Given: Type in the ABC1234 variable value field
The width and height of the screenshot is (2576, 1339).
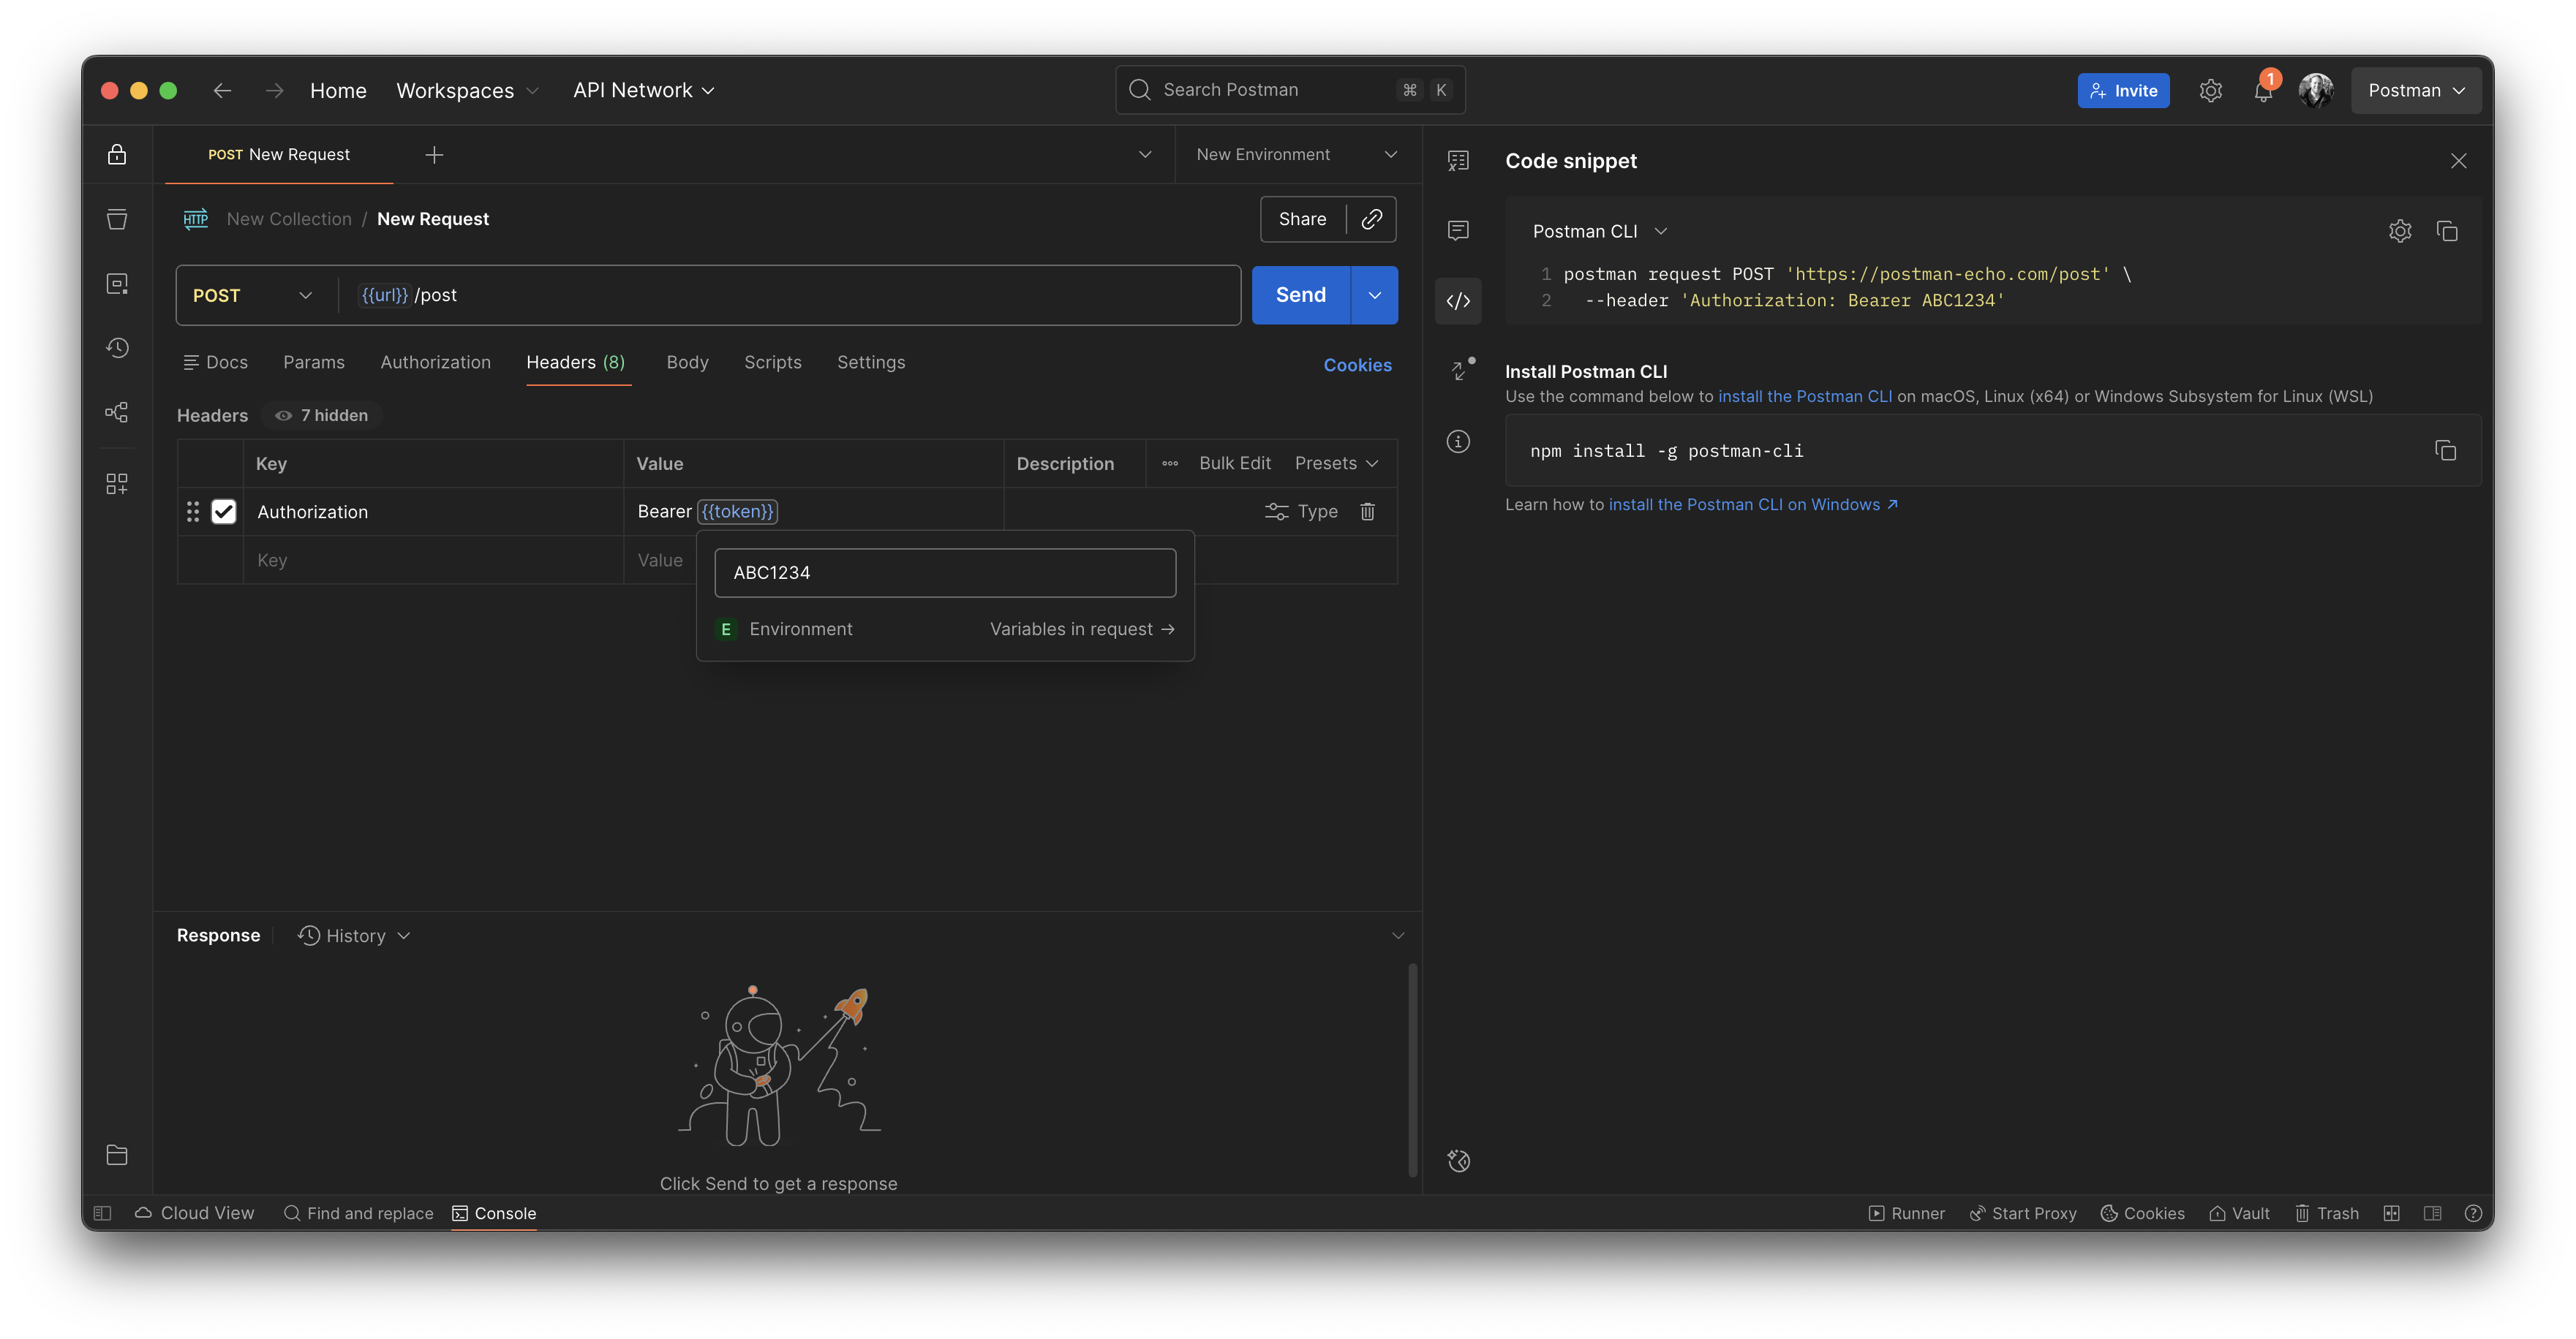Looking at the screenshot, I should pos(944,572).
